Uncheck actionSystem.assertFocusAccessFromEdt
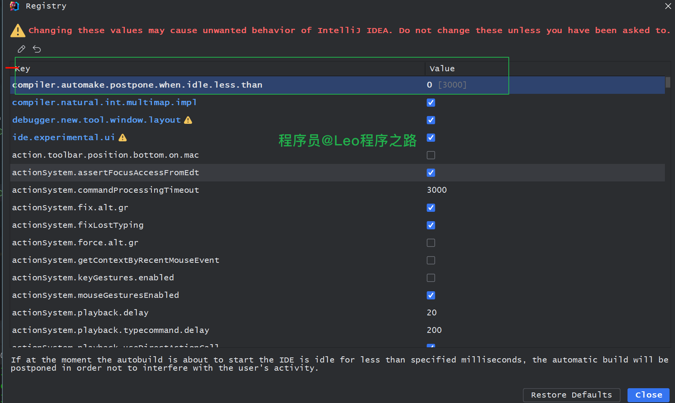 coord(431,172)
